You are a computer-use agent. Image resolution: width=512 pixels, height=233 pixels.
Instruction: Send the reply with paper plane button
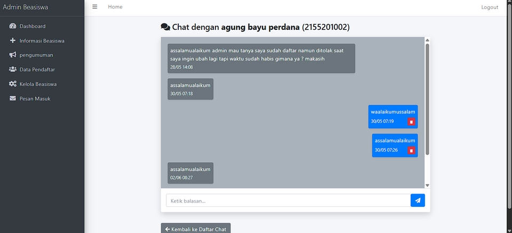point(418,201)
